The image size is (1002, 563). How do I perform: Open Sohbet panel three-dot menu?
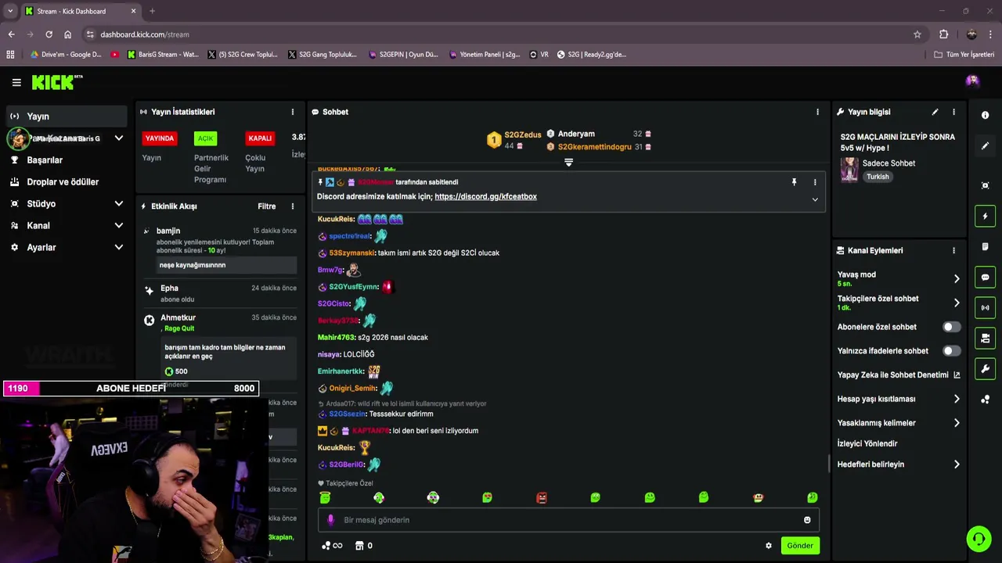pyautogui.click(x=817, y=112)
